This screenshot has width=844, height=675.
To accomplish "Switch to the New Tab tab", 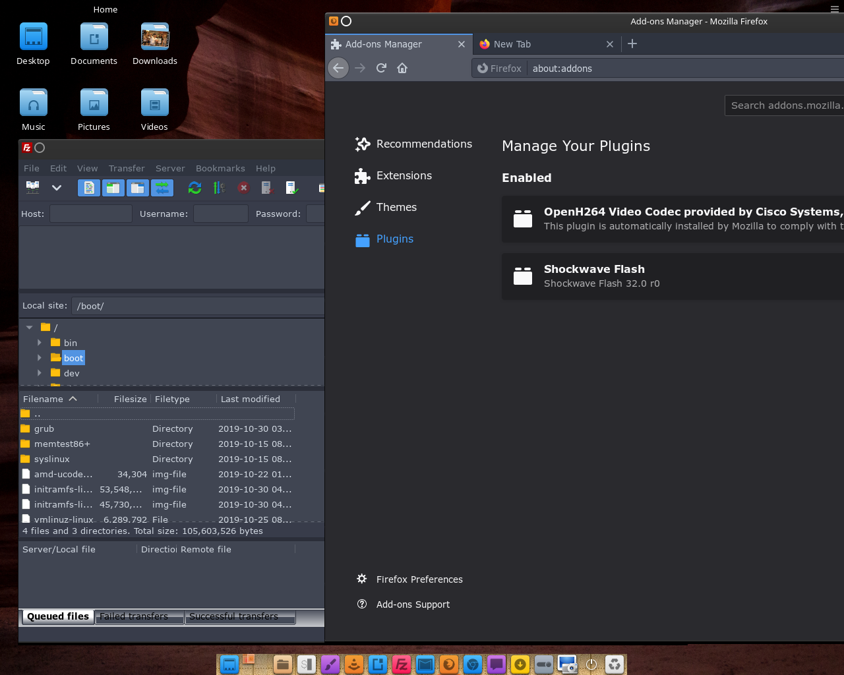I will tap(547, 44).
